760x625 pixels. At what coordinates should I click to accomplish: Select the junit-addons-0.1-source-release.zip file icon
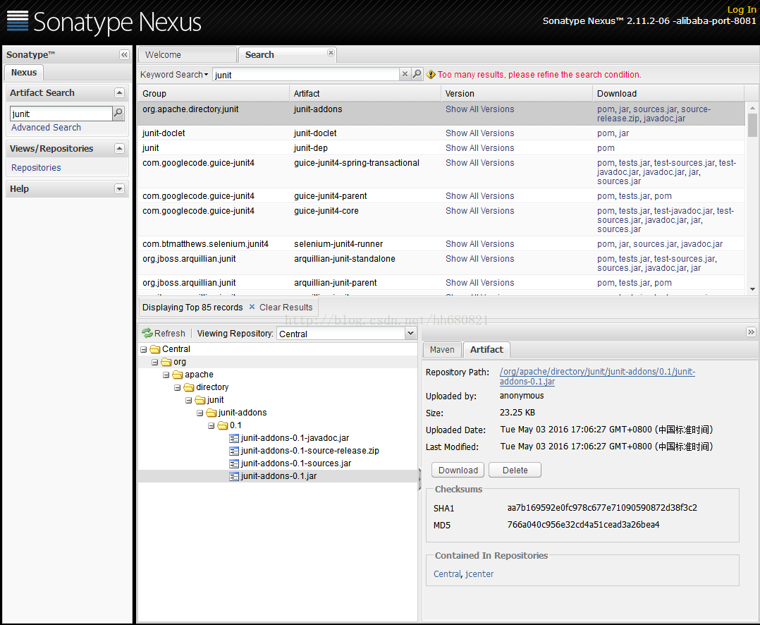tap(234, 451)
